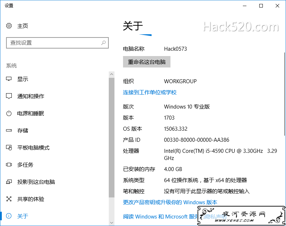Click Windows 10 专业版 edition text
Image resolution: width=286 pixels, height=226 pixels.
(187, 107)
